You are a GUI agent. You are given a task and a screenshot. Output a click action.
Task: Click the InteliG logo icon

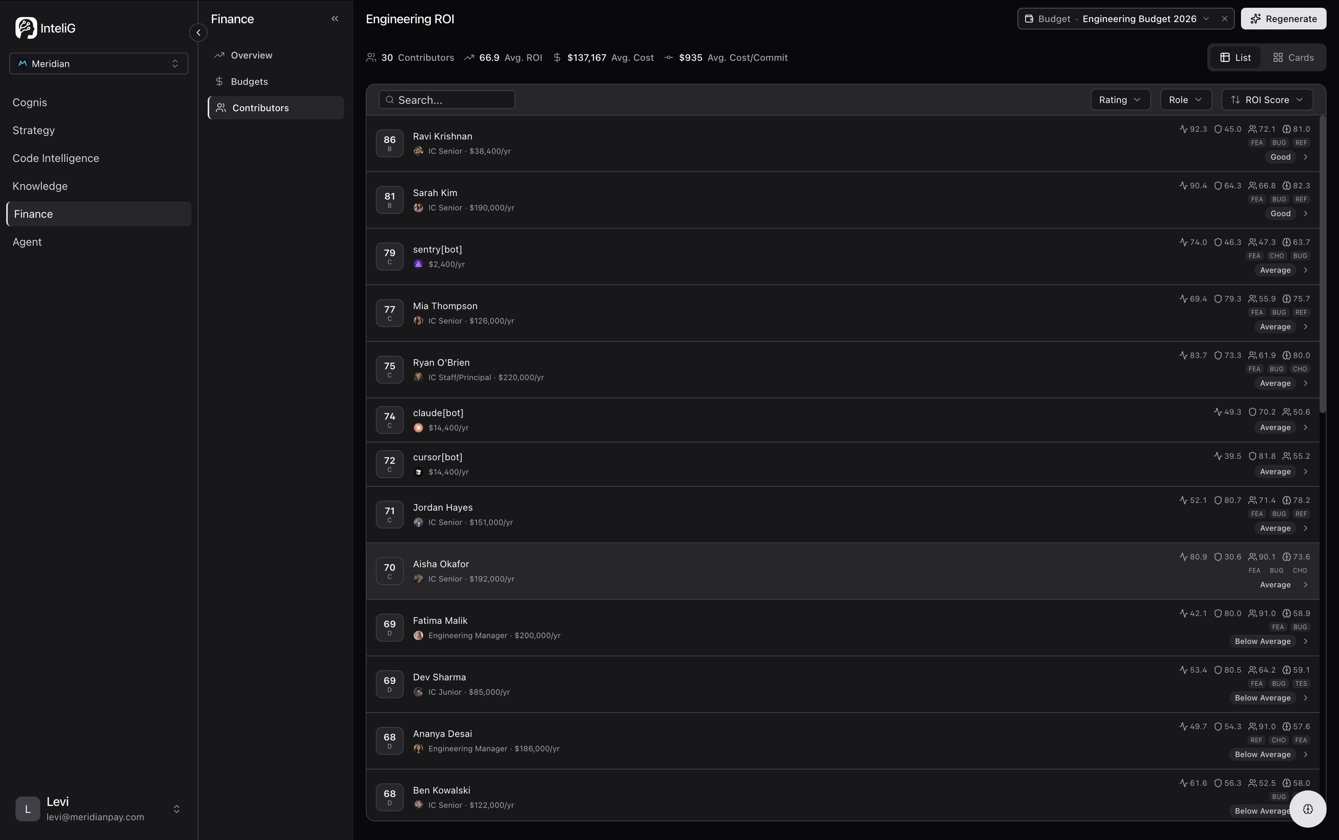pos(26,28)
